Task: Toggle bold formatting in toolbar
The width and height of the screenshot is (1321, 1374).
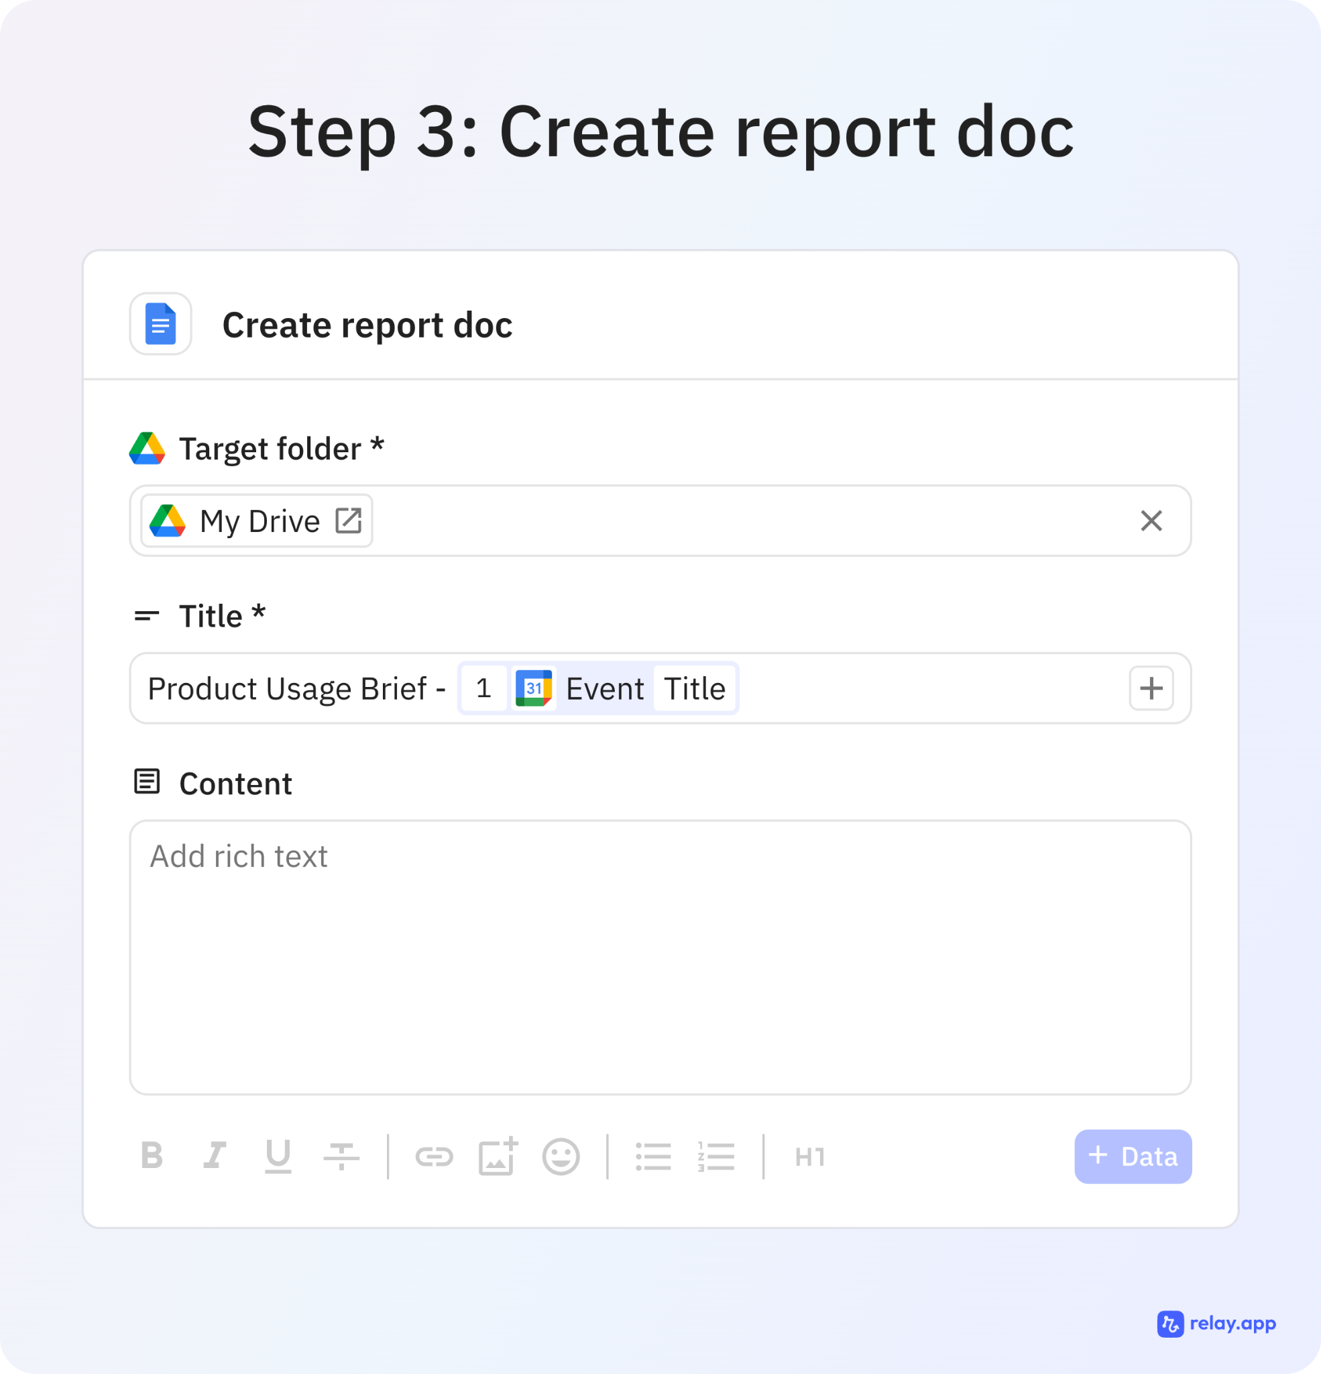Action: 152,1156
